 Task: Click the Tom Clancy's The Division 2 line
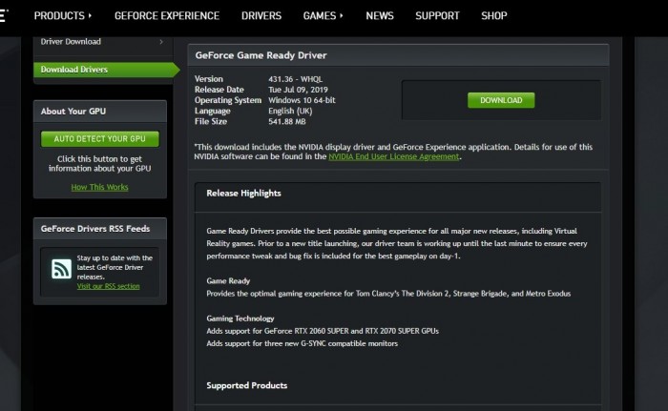[x=388, y=294]
